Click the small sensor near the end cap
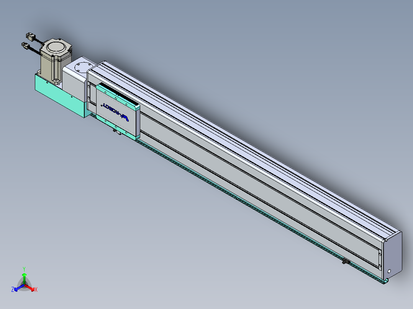The height and width of the screenshot is (309, 413). [346, 262]
